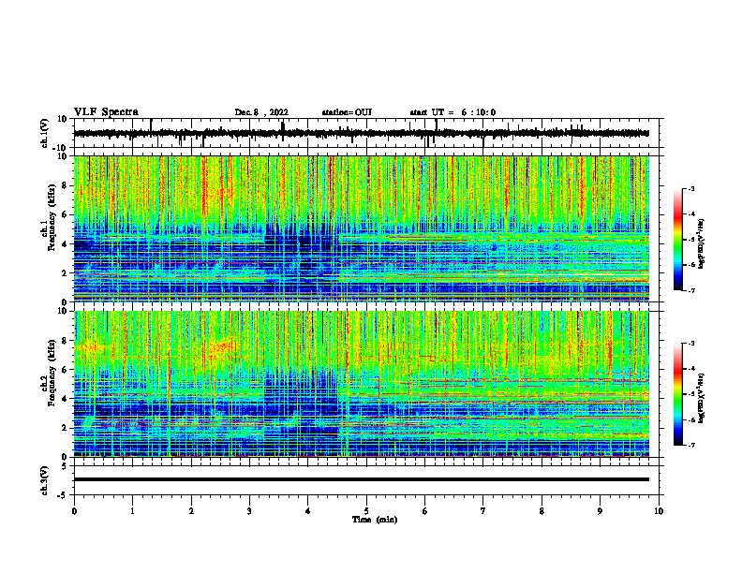
Task: Click the ch.1 spectrogram color bar
Action: coord(677,240)
